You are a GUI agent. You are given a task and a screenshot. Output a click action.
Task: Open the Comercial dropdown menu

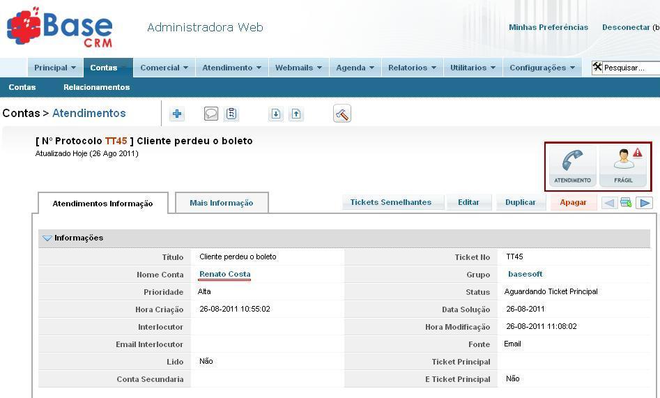click(x=164, y=68)
